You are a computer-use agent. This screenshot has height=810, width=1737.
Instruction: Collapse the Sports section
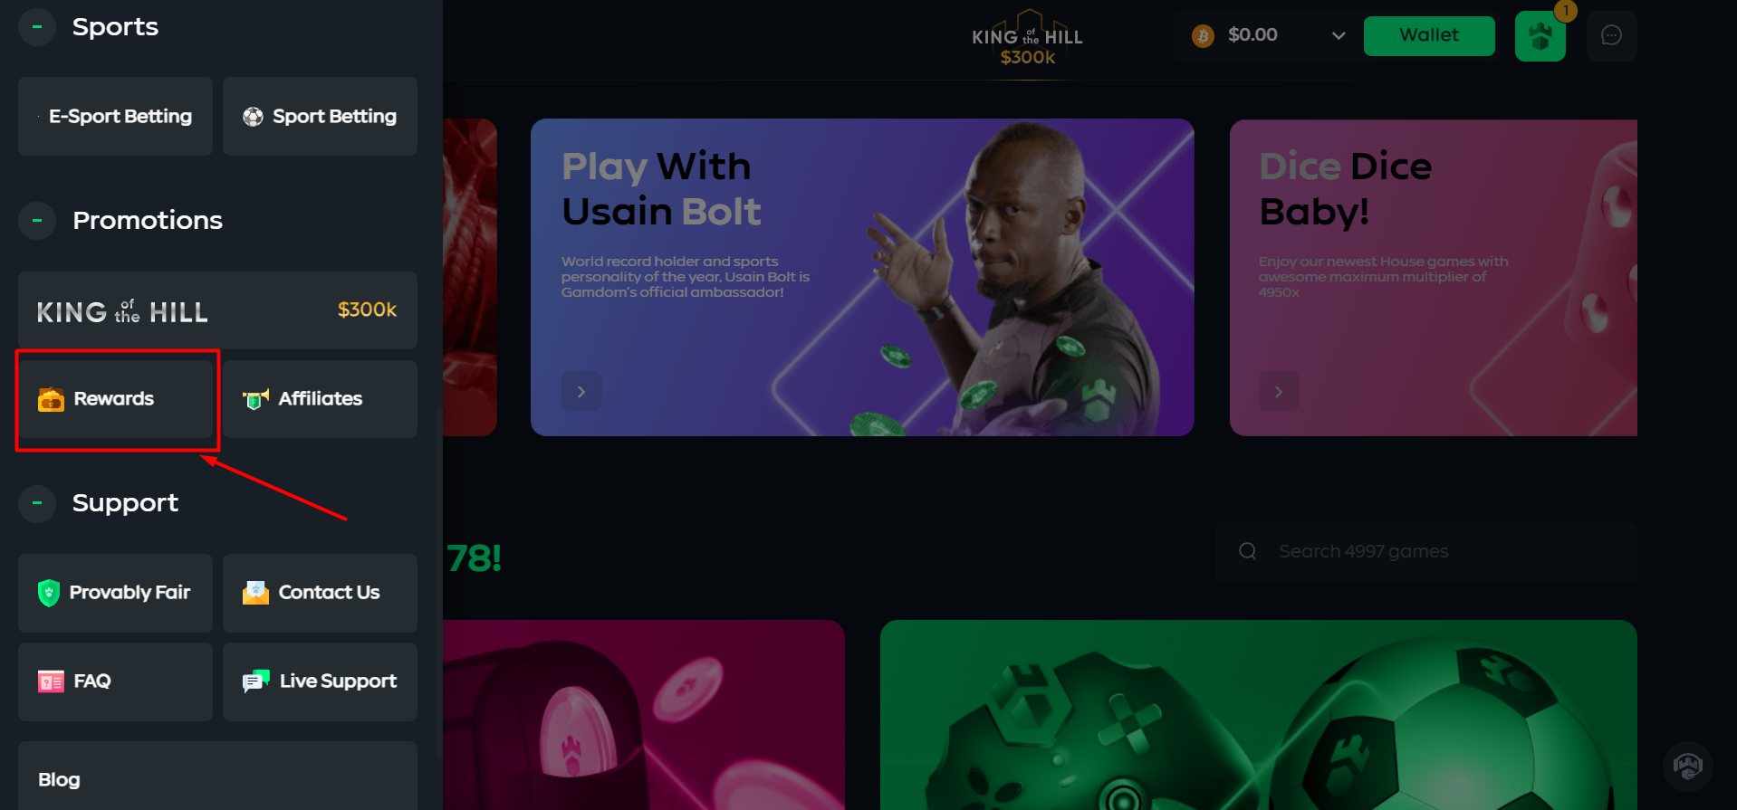click(37, 27)
